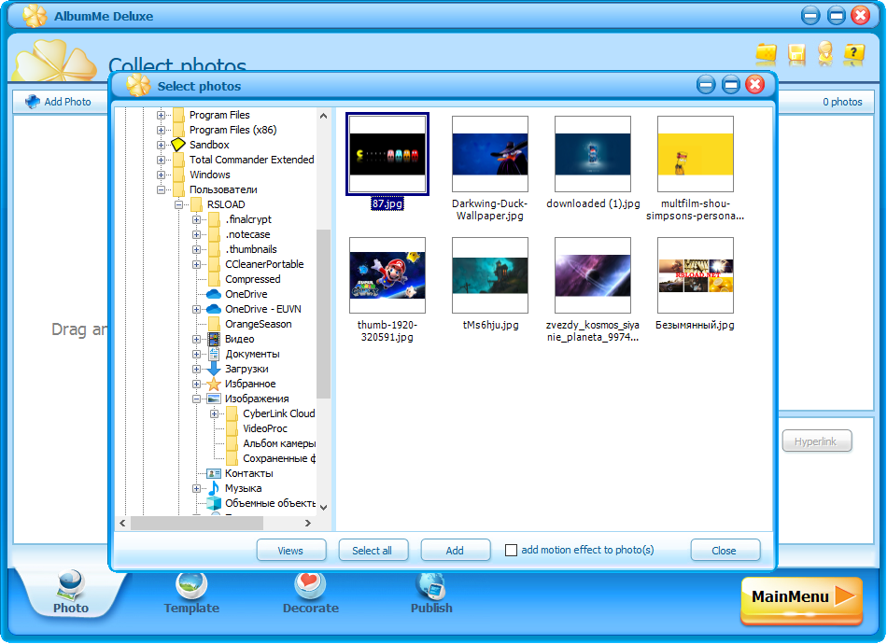The image size is (887, 644).
Task: Select multfilm-shou-simpsons thumbnail
Action: point(696,154)
